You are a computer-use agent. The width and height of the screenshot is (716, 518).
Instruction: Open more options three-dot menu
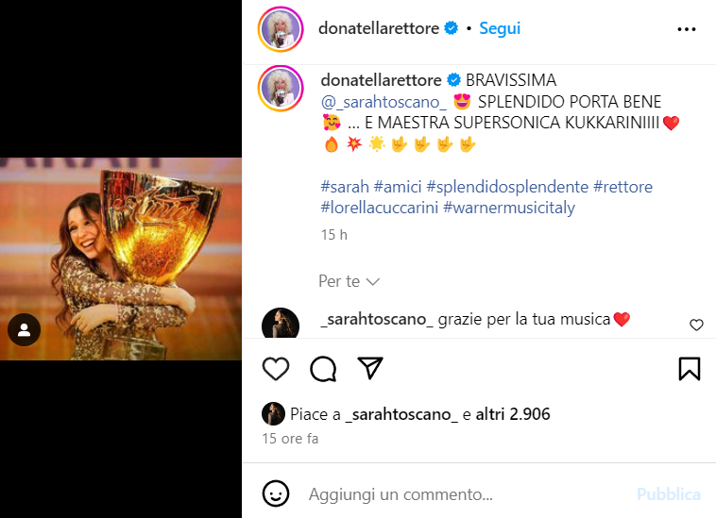(687, 29)
